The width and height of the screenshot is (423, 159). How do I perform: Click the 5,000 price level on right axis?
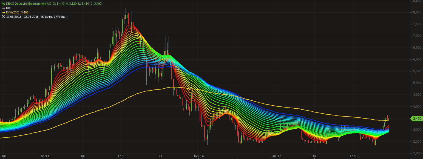[418, 83]
